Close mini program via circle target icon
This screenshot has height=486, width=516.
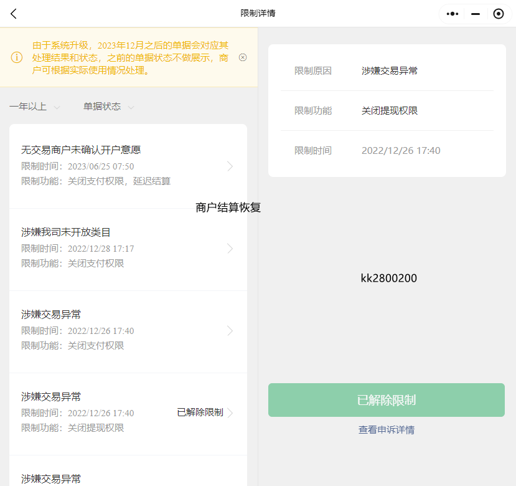pos(498,14)
